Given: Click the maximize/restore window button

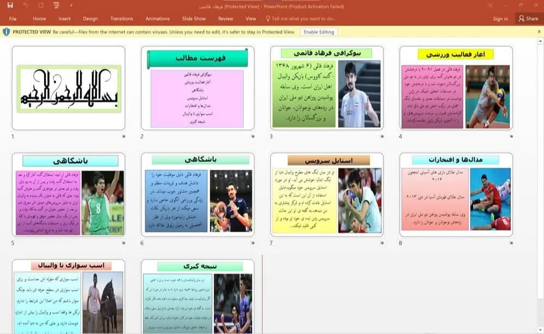Looking at the screenshot, I should point(521,5).
